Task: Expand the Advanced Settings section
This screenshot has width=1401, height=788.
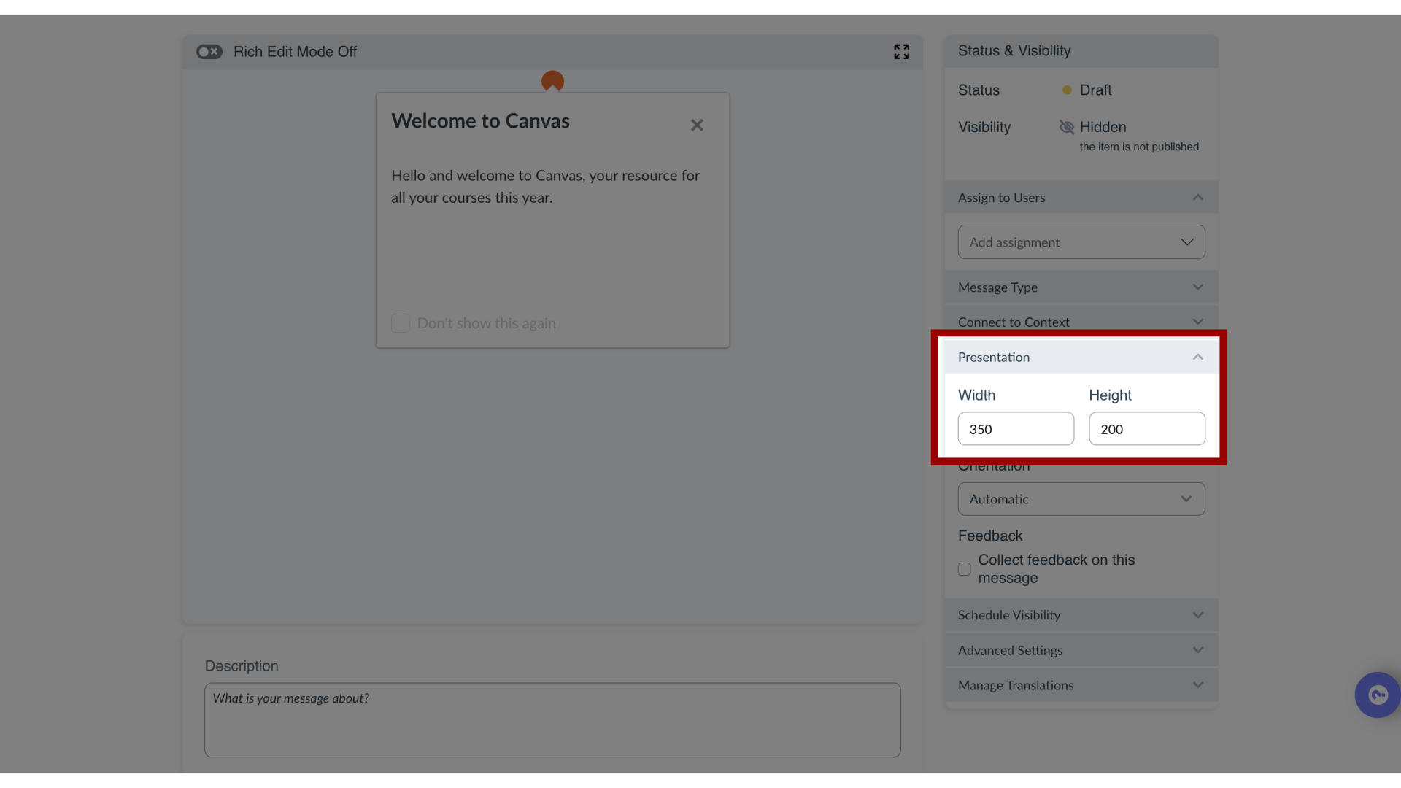Action: tap(1080, 649)
